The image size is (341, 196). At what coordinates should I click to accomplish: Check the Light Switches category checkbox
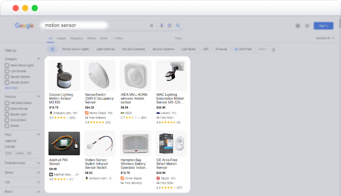[x=7, y=71]
